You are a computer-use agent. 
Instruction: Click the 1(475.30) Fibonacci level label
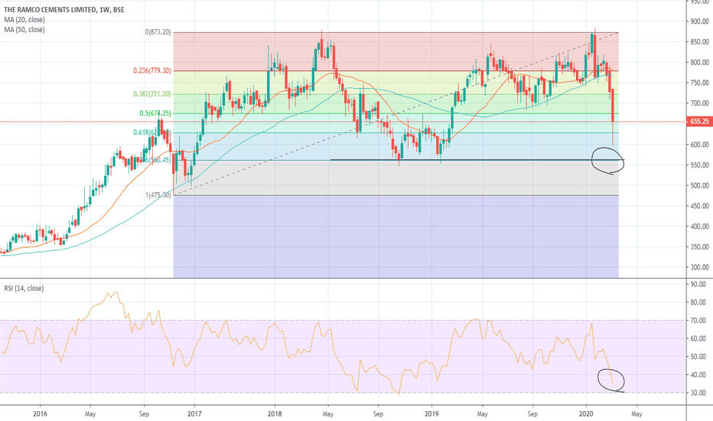pyautogui.click(x=158, y=194)
